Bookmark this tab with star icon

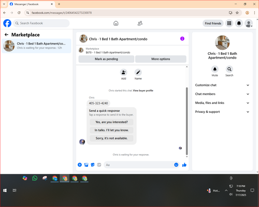click(237, 12)
